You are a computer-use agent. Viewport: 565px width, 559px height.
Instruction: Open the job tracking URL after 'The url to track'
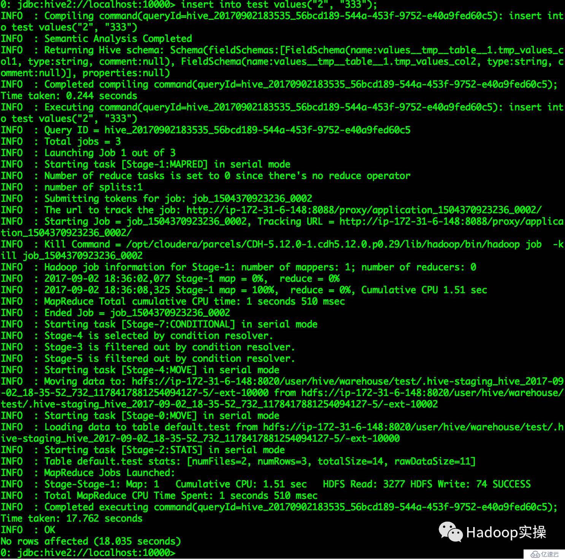pos(364,210)
